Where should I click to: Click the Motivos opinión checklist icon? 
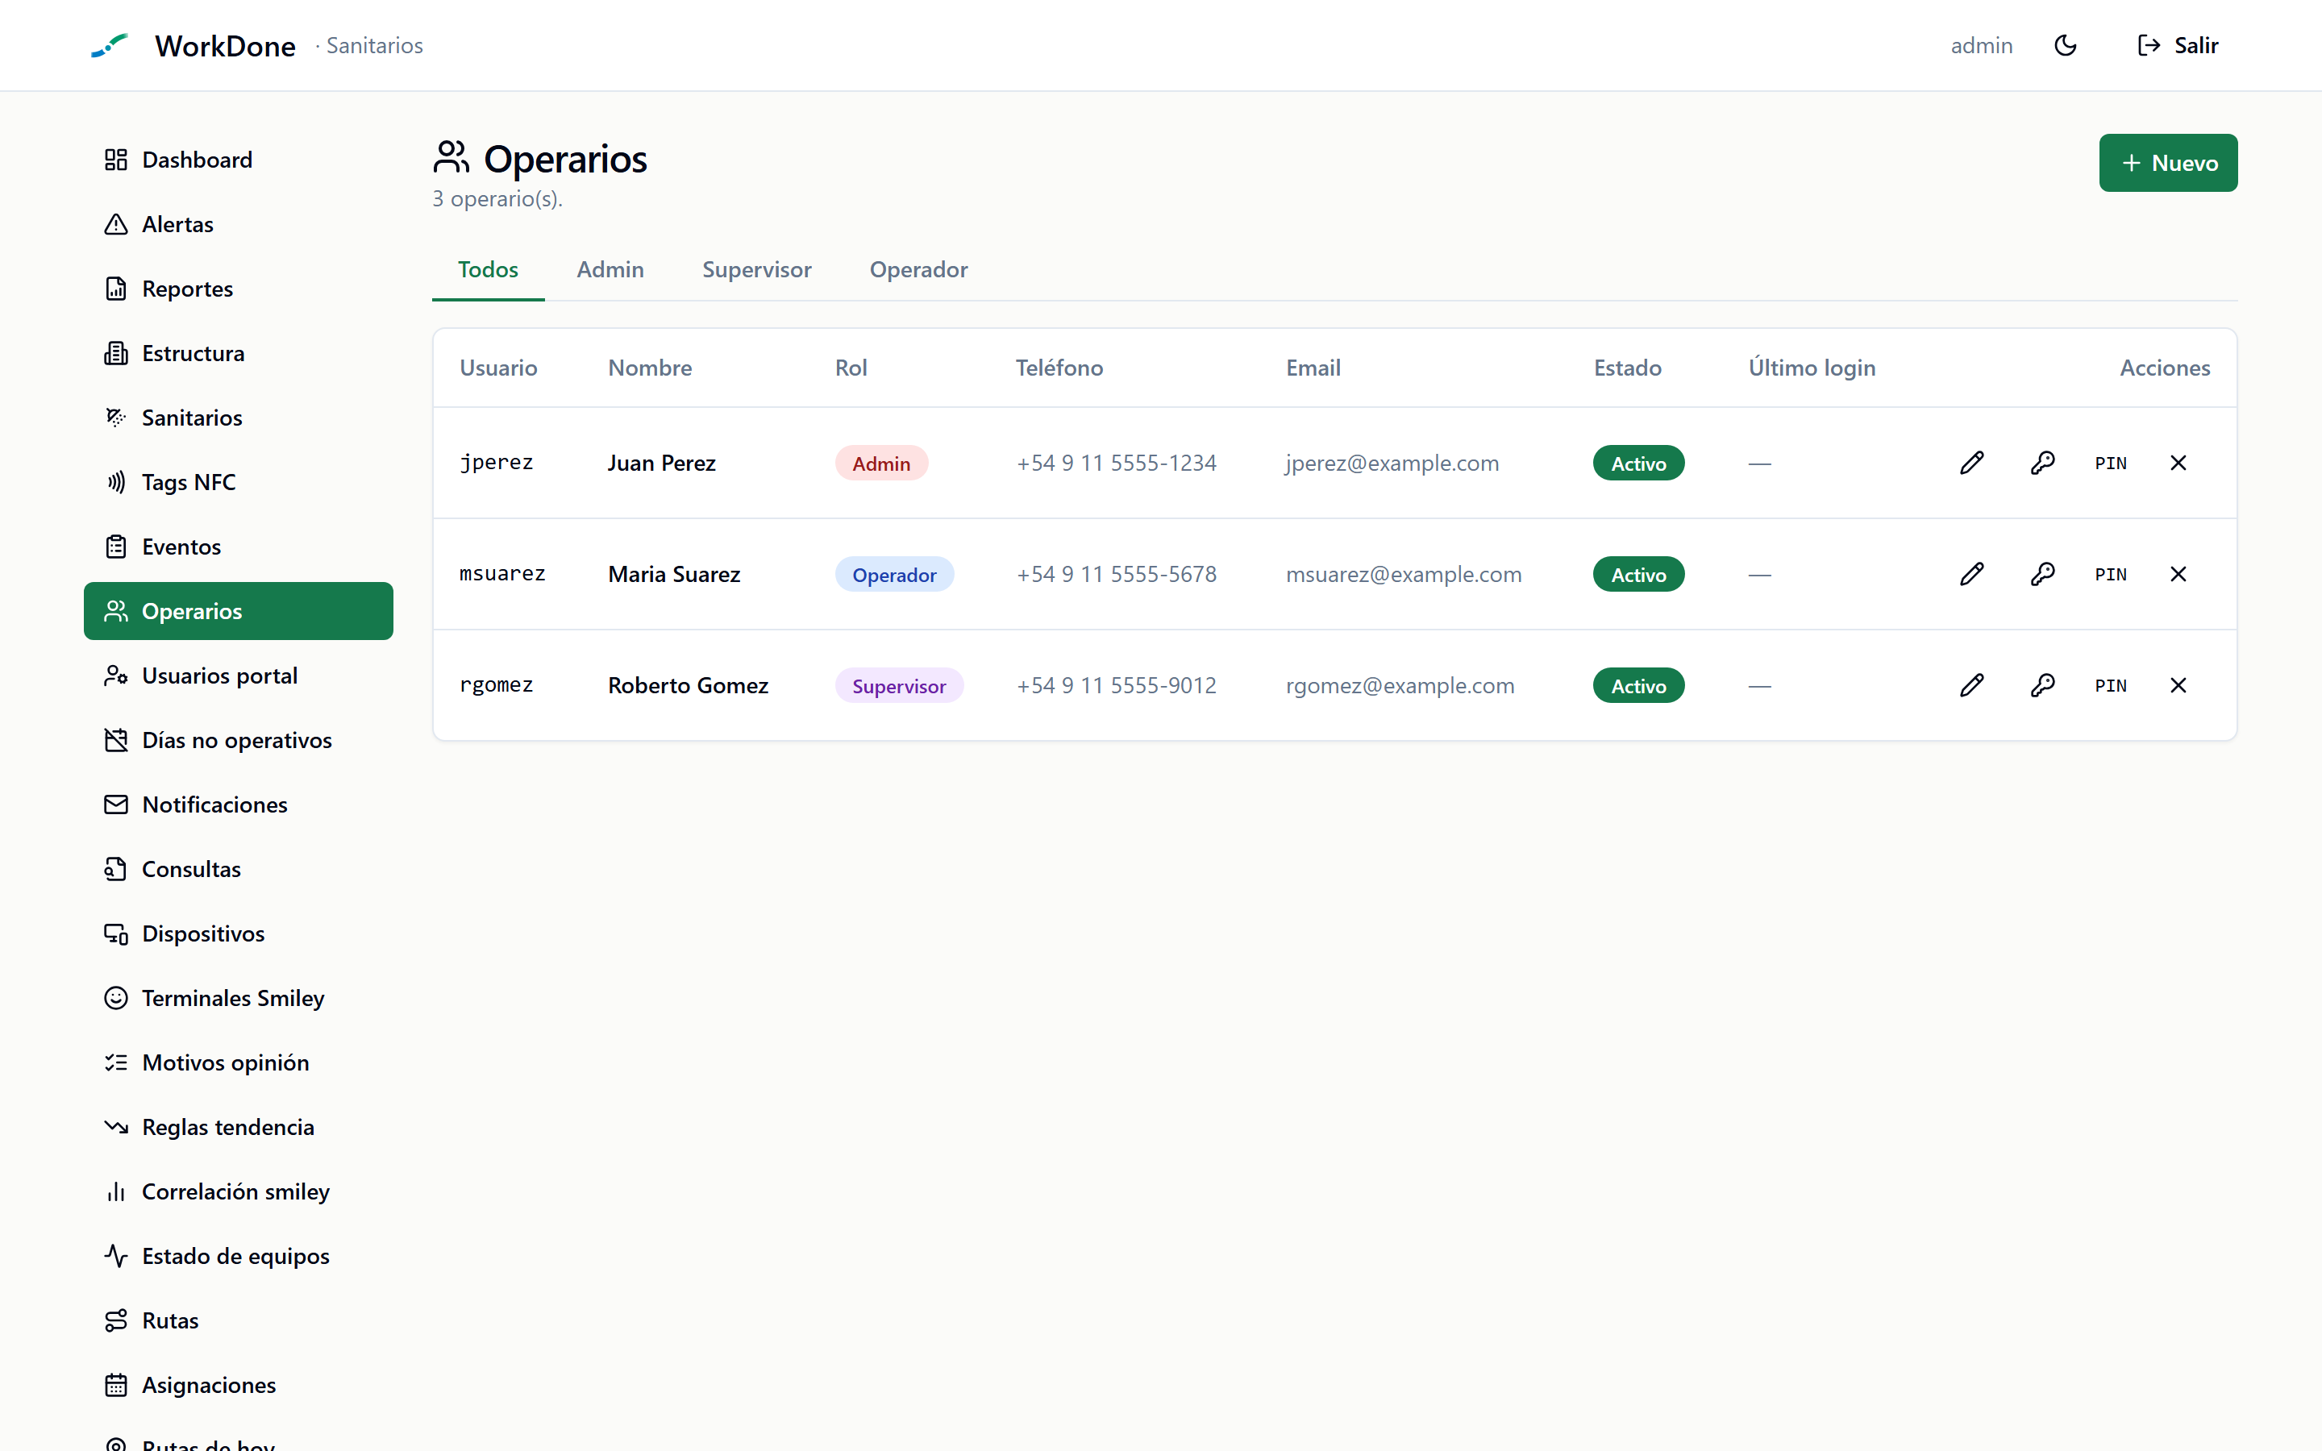[116, 1062]
